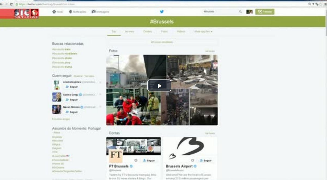Click the browser back arrow
The height and width of the screenshot is (180, 327).
(1, 4)
